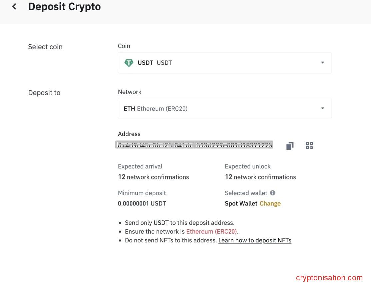This screenshot has height=288, width=371.
Task: Click the Deposit Crypto page title
Action: (64, 7)
